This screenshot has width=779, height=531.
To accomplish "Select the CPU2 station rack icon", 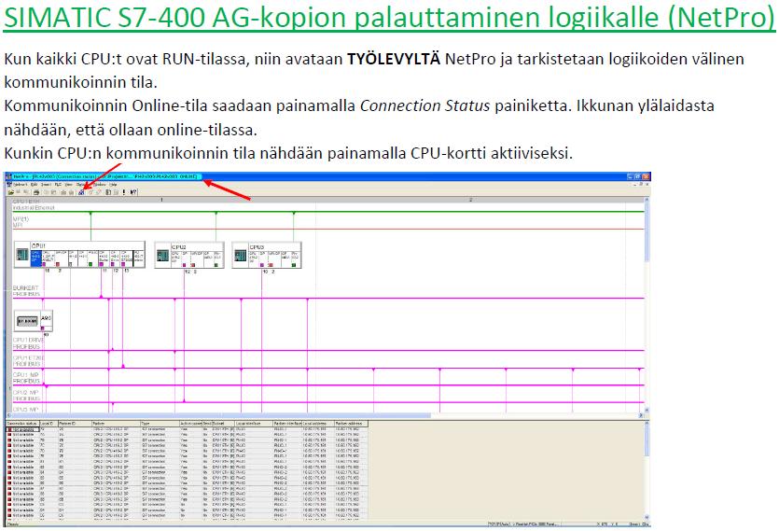I will pyautogui.click(x=162, y=256).
